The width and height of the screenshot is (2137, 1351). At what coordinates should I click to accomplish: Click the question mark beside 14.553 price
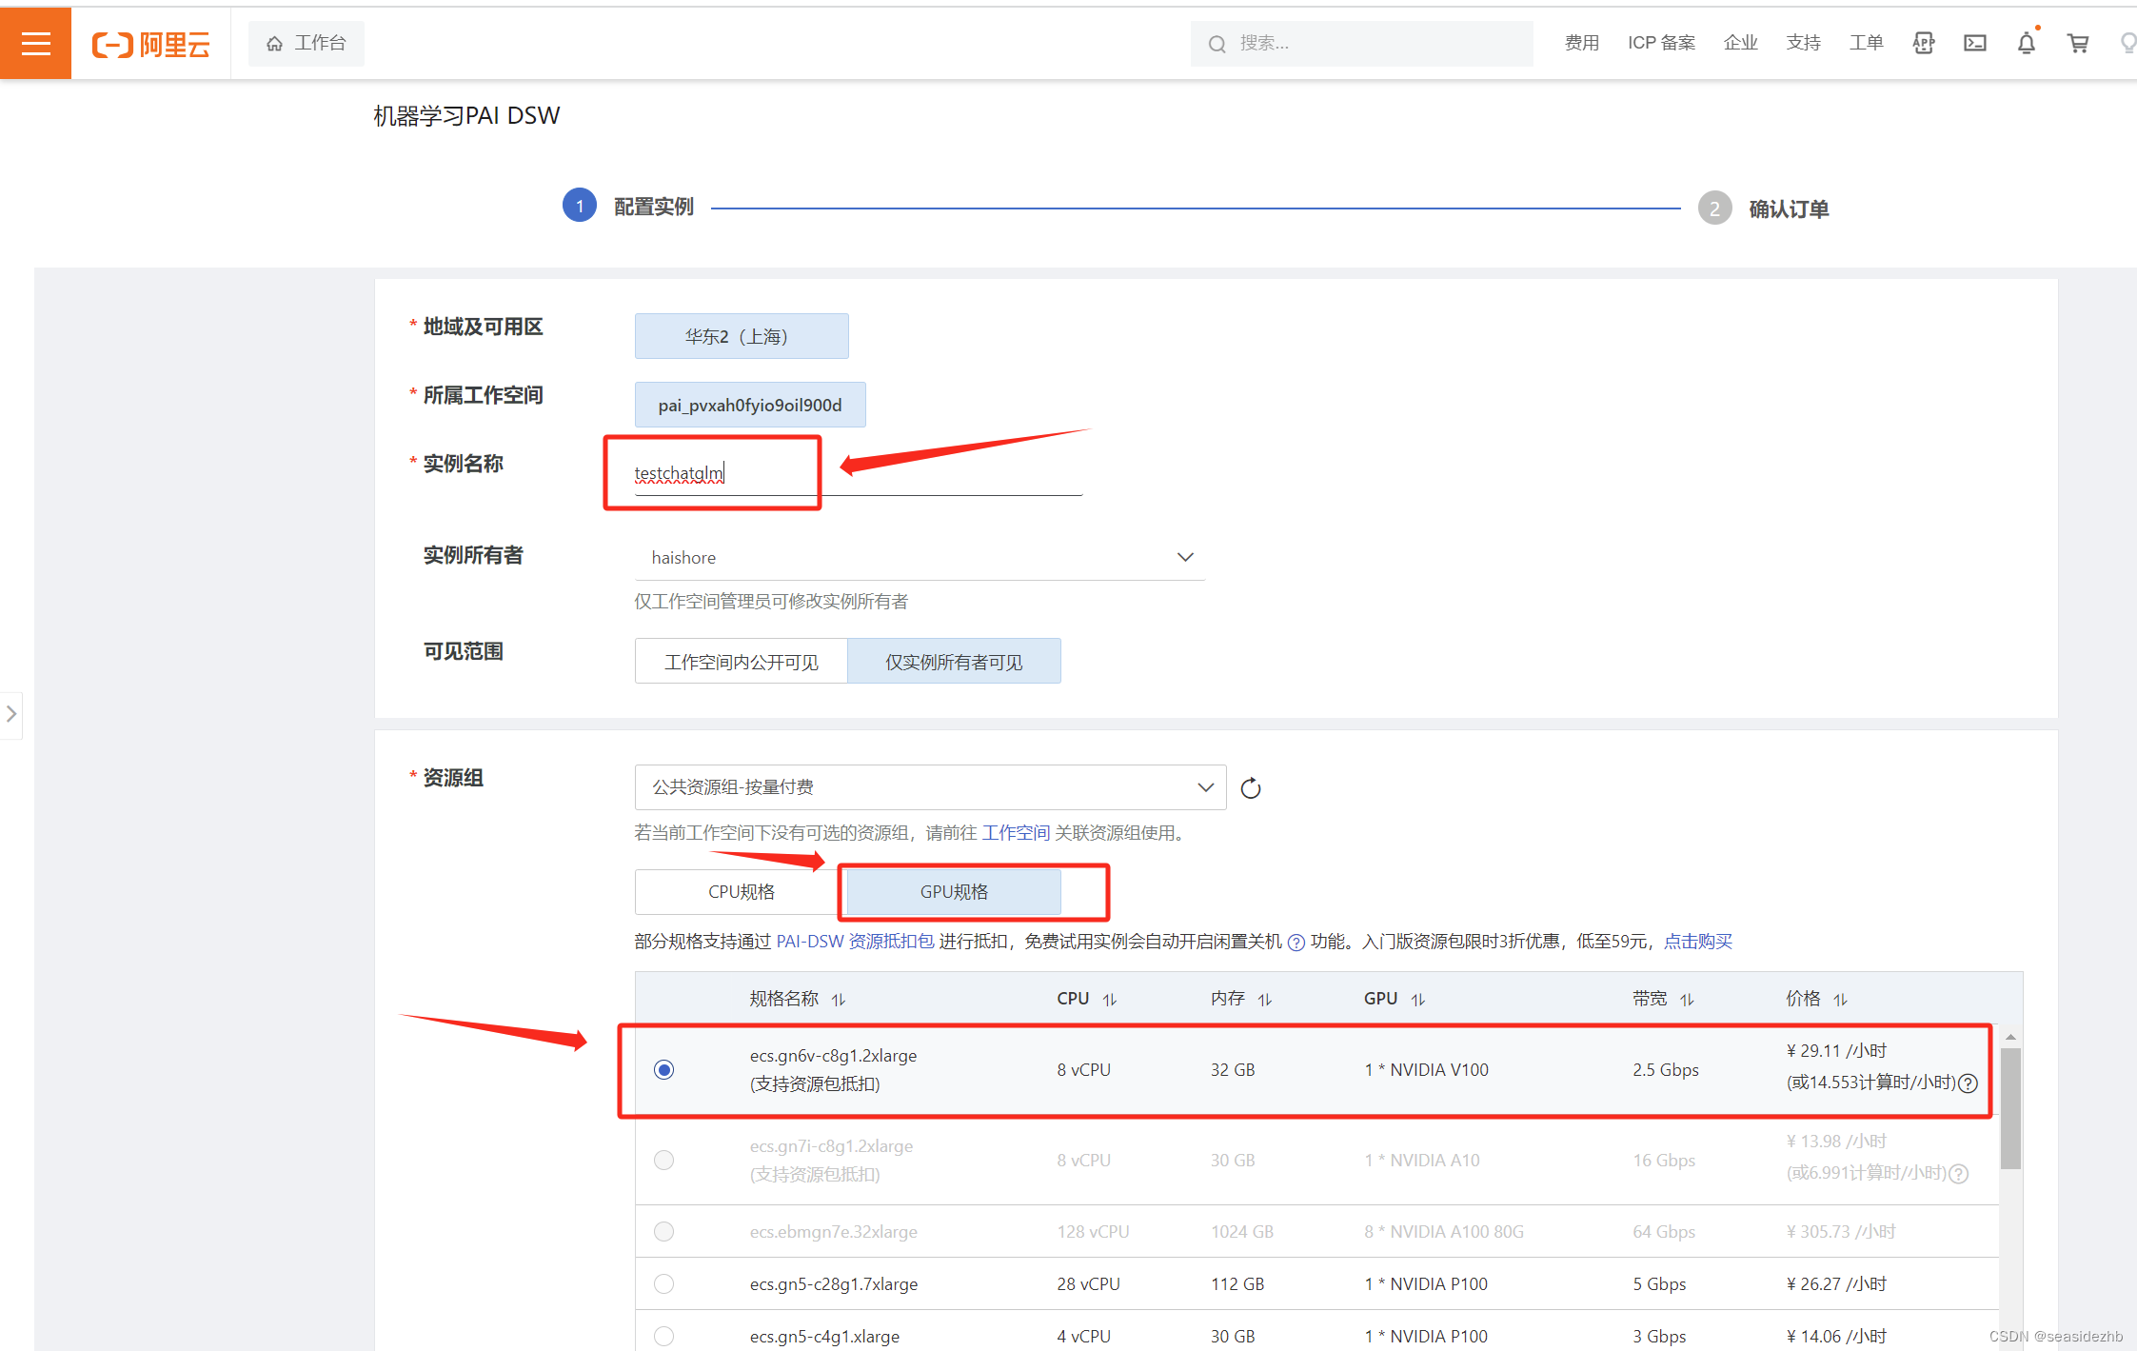1969,1083
